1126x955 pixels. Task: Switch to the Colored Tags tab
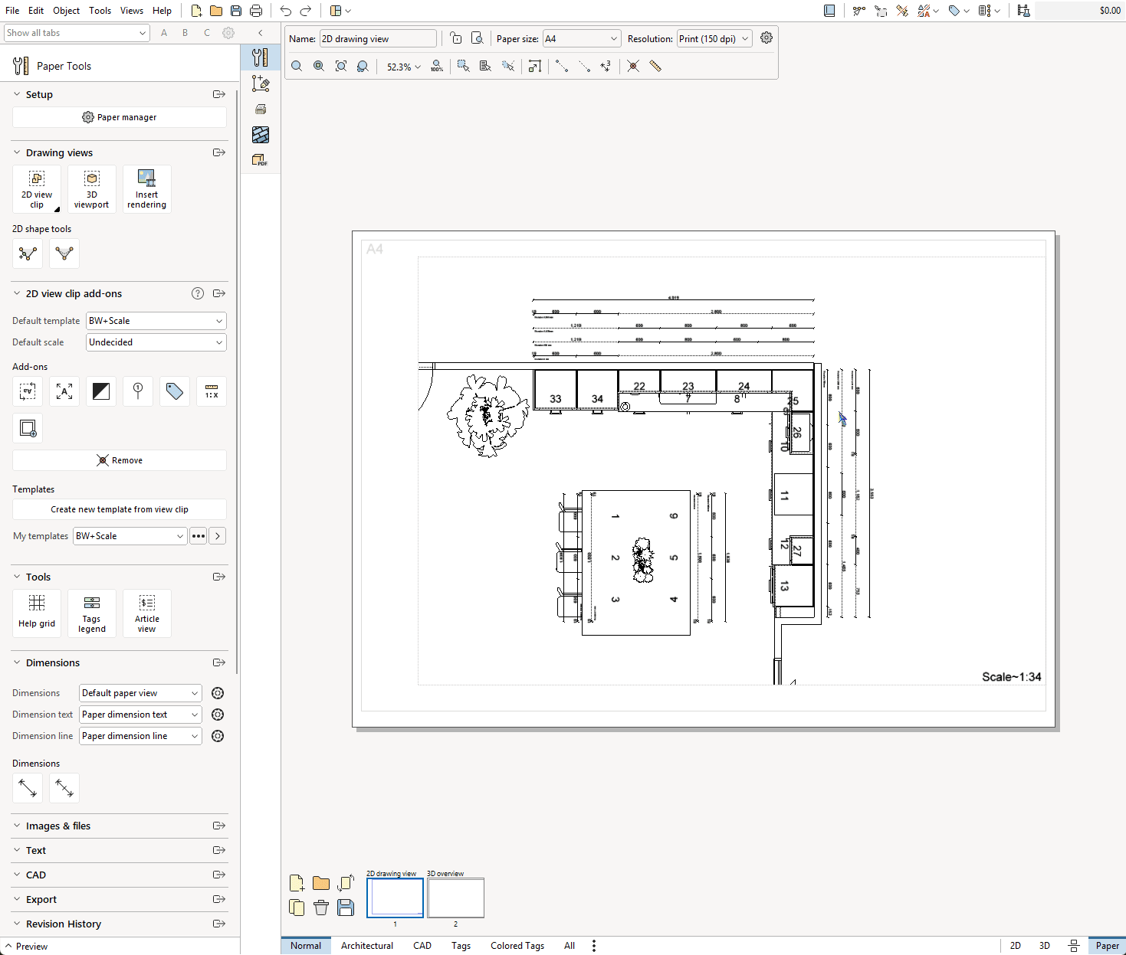click(517, 946)
